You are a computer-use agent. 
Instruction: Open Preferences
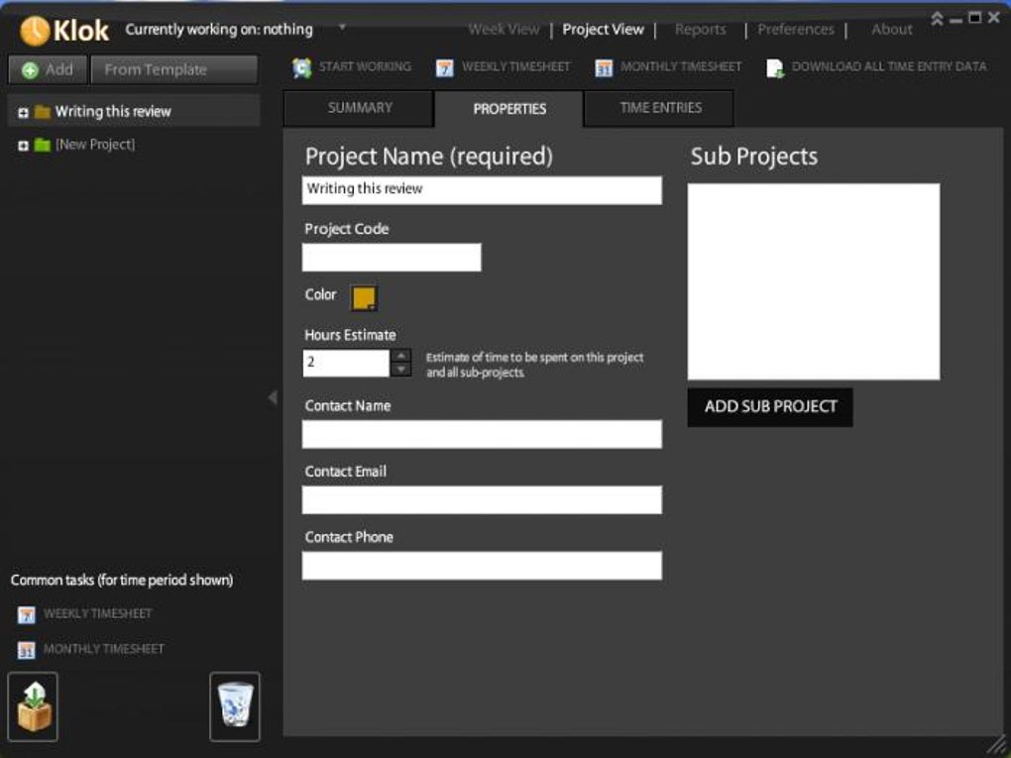point(796,29)
